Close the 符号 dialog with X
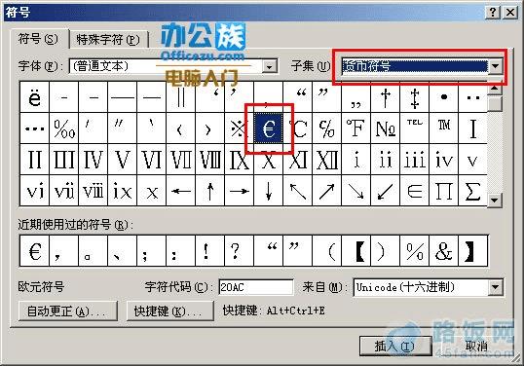This screenshot has height=366, width=524. (x=510, y=13)
